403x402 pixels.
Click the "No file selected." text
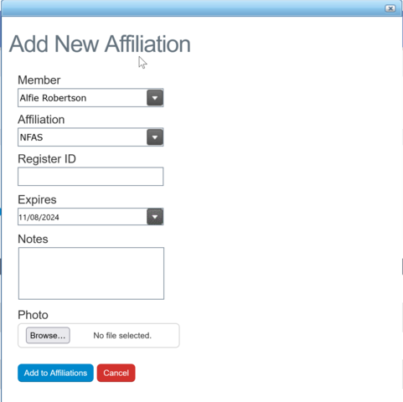coord(122,335)
